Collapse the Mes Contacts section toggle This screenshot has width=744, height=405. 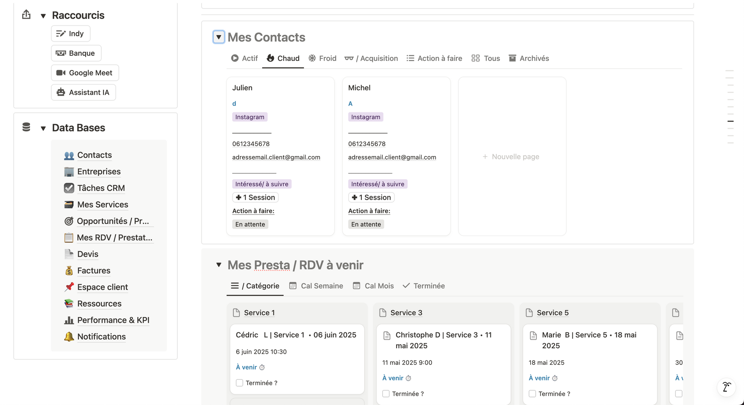(x=219, y=37)
